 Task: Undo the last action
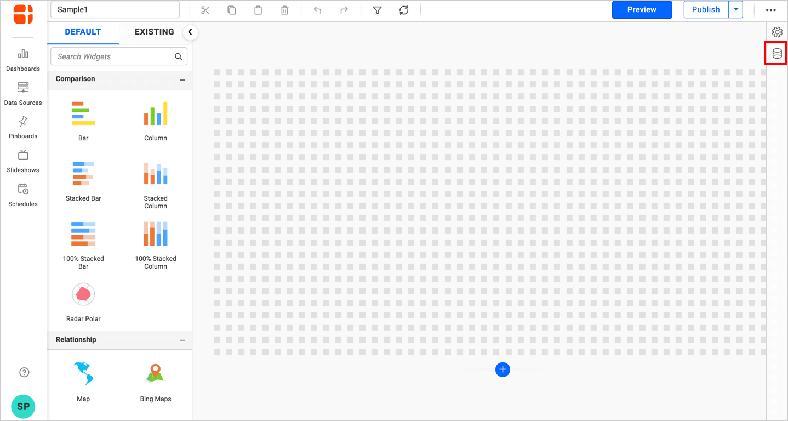[317, 9]
